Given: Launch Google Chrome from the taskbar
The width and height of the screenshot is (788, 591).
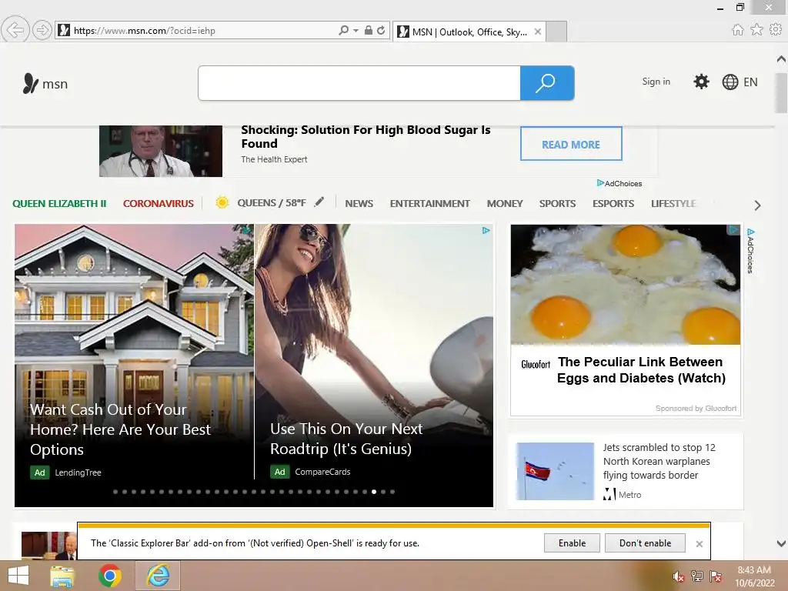Looking at the screenshot, I should pyautogui.click(x=110, y=576).
